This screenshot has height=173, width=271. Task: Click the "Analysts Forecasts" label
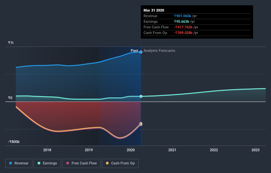[x=159, y=51]
